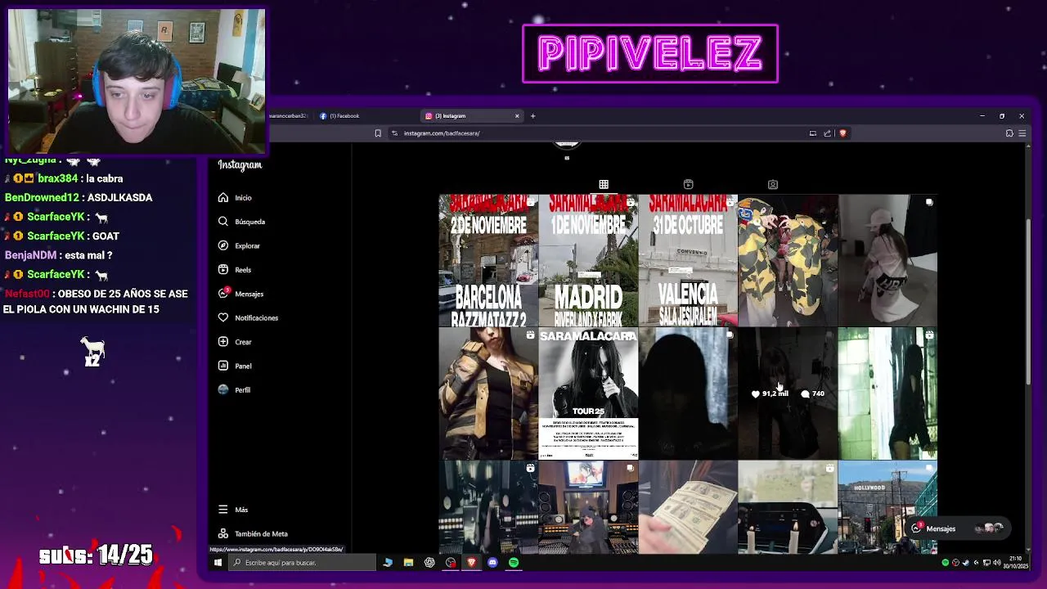The height and width of the screenshot is (589, 1047).
Task: Open Discord from the taskbar
Action: [x=492, y=563]
